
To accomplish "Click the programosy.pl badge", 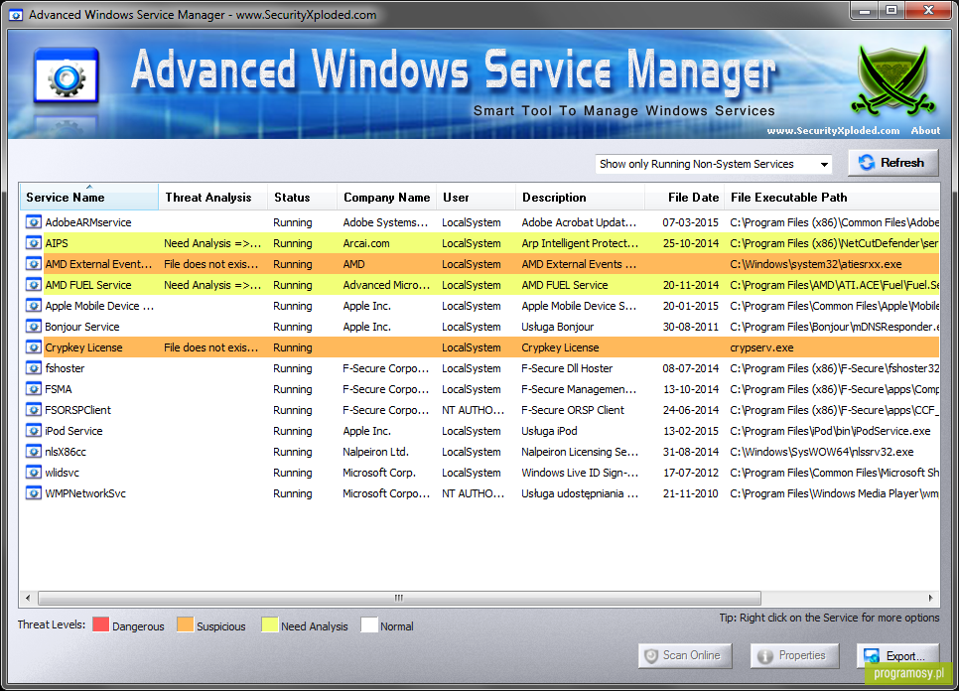I will click(908, 673).
